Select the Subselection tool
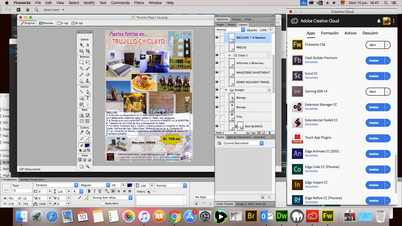 coord(88,45)
